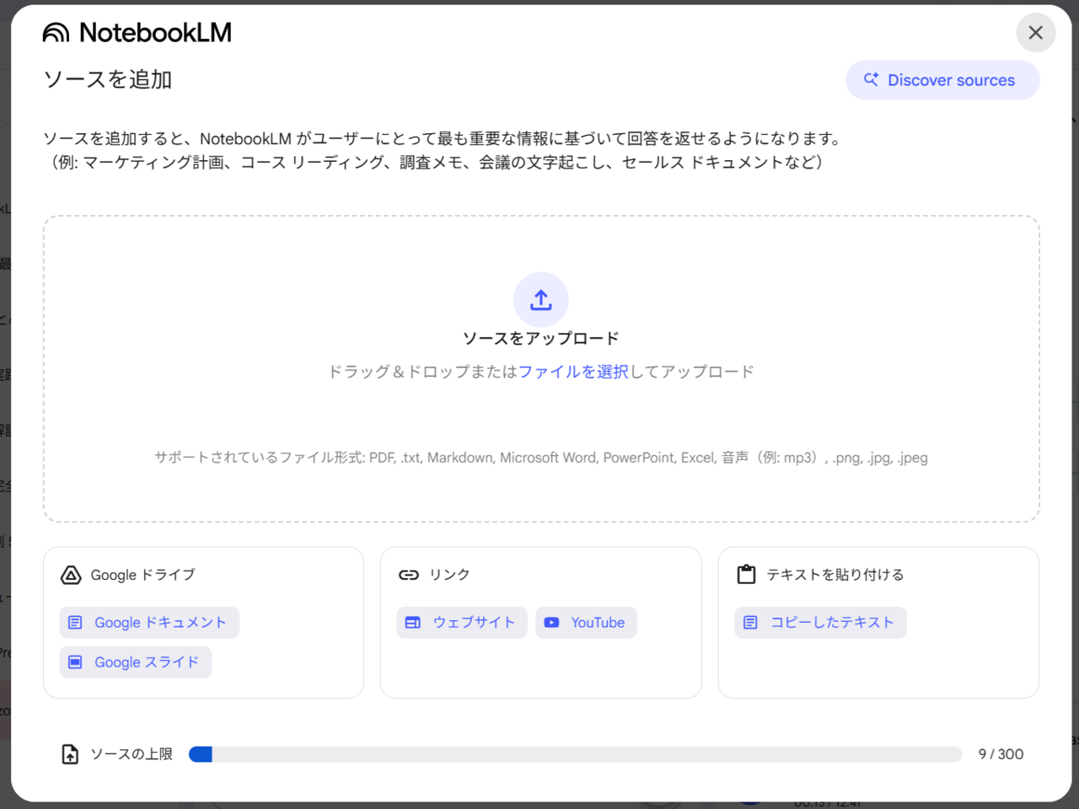This screenshot has height=809, width=1079.
Task: Add a Google ドキュメント source
Action: coord(149,623)
